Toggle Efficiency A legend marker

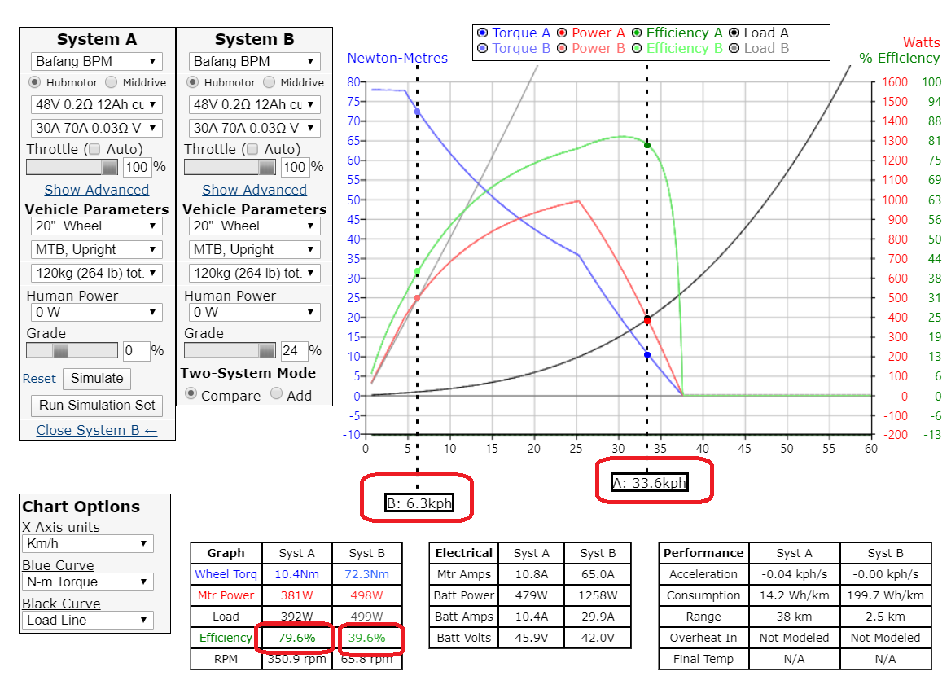tap(636, 33)
